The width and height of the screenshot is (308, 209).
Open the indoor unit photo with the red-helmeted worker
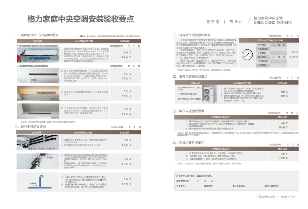[38, 55]
